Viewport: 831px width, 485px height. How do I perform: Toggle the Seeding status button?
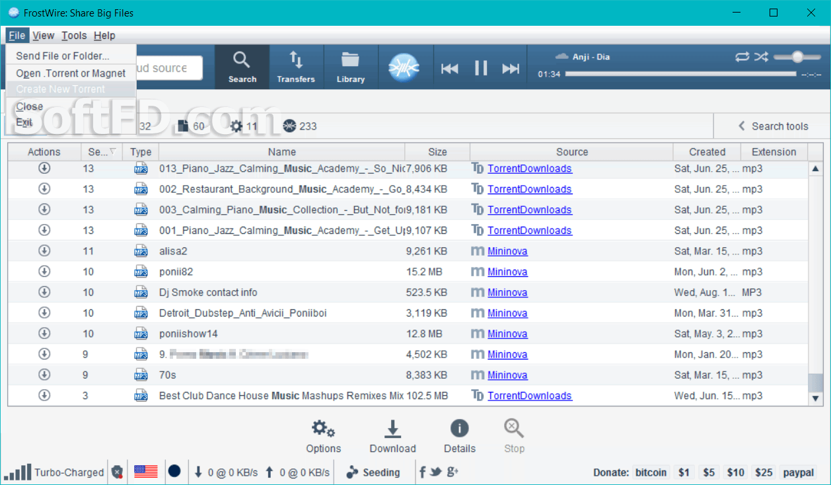pyautogui.click(x=373, y=472)
